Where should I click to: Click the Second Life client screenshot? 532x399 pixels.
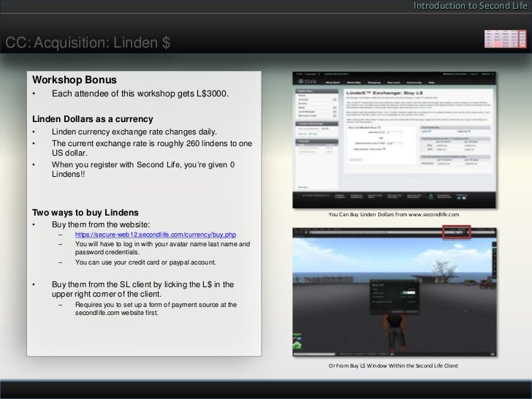coord(395,292)
